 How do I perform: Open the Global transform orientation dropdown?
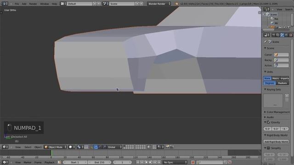click(x=114, y=147)
